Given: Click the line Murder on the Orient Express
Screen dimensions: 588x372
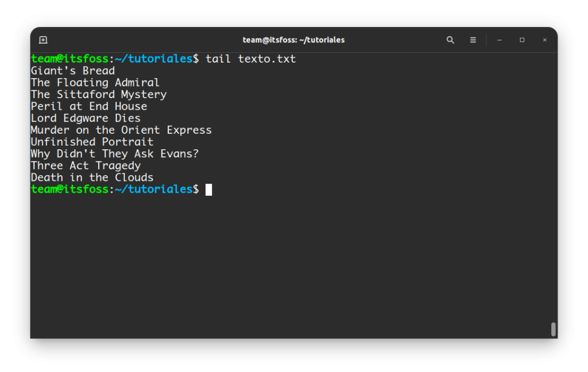Looking at the screenshot, I should (x=121, y=130).
